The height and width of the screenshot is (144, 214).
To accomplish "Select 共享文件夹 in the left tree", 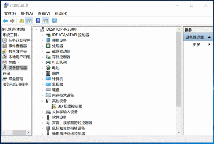I will [x=18, y=51].
